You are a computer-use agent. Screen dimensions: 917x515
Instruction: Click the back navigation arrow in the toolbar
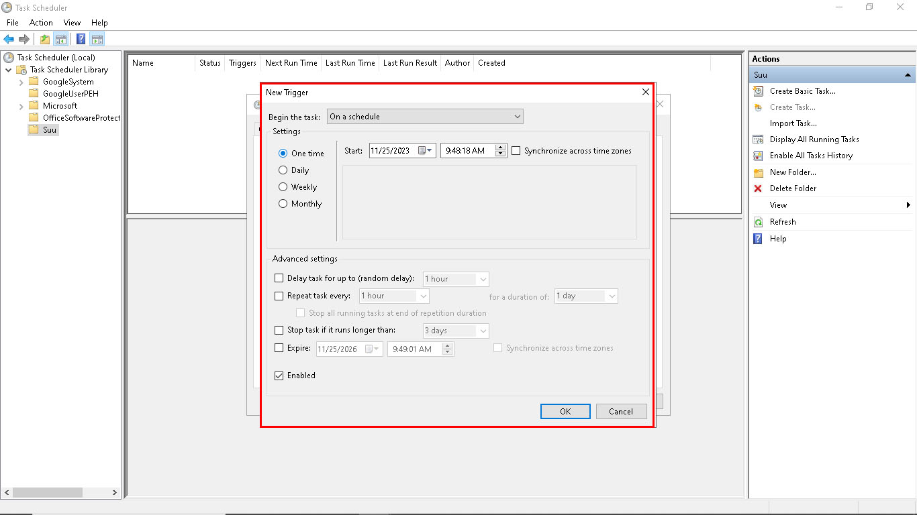[x=9, y=38]
